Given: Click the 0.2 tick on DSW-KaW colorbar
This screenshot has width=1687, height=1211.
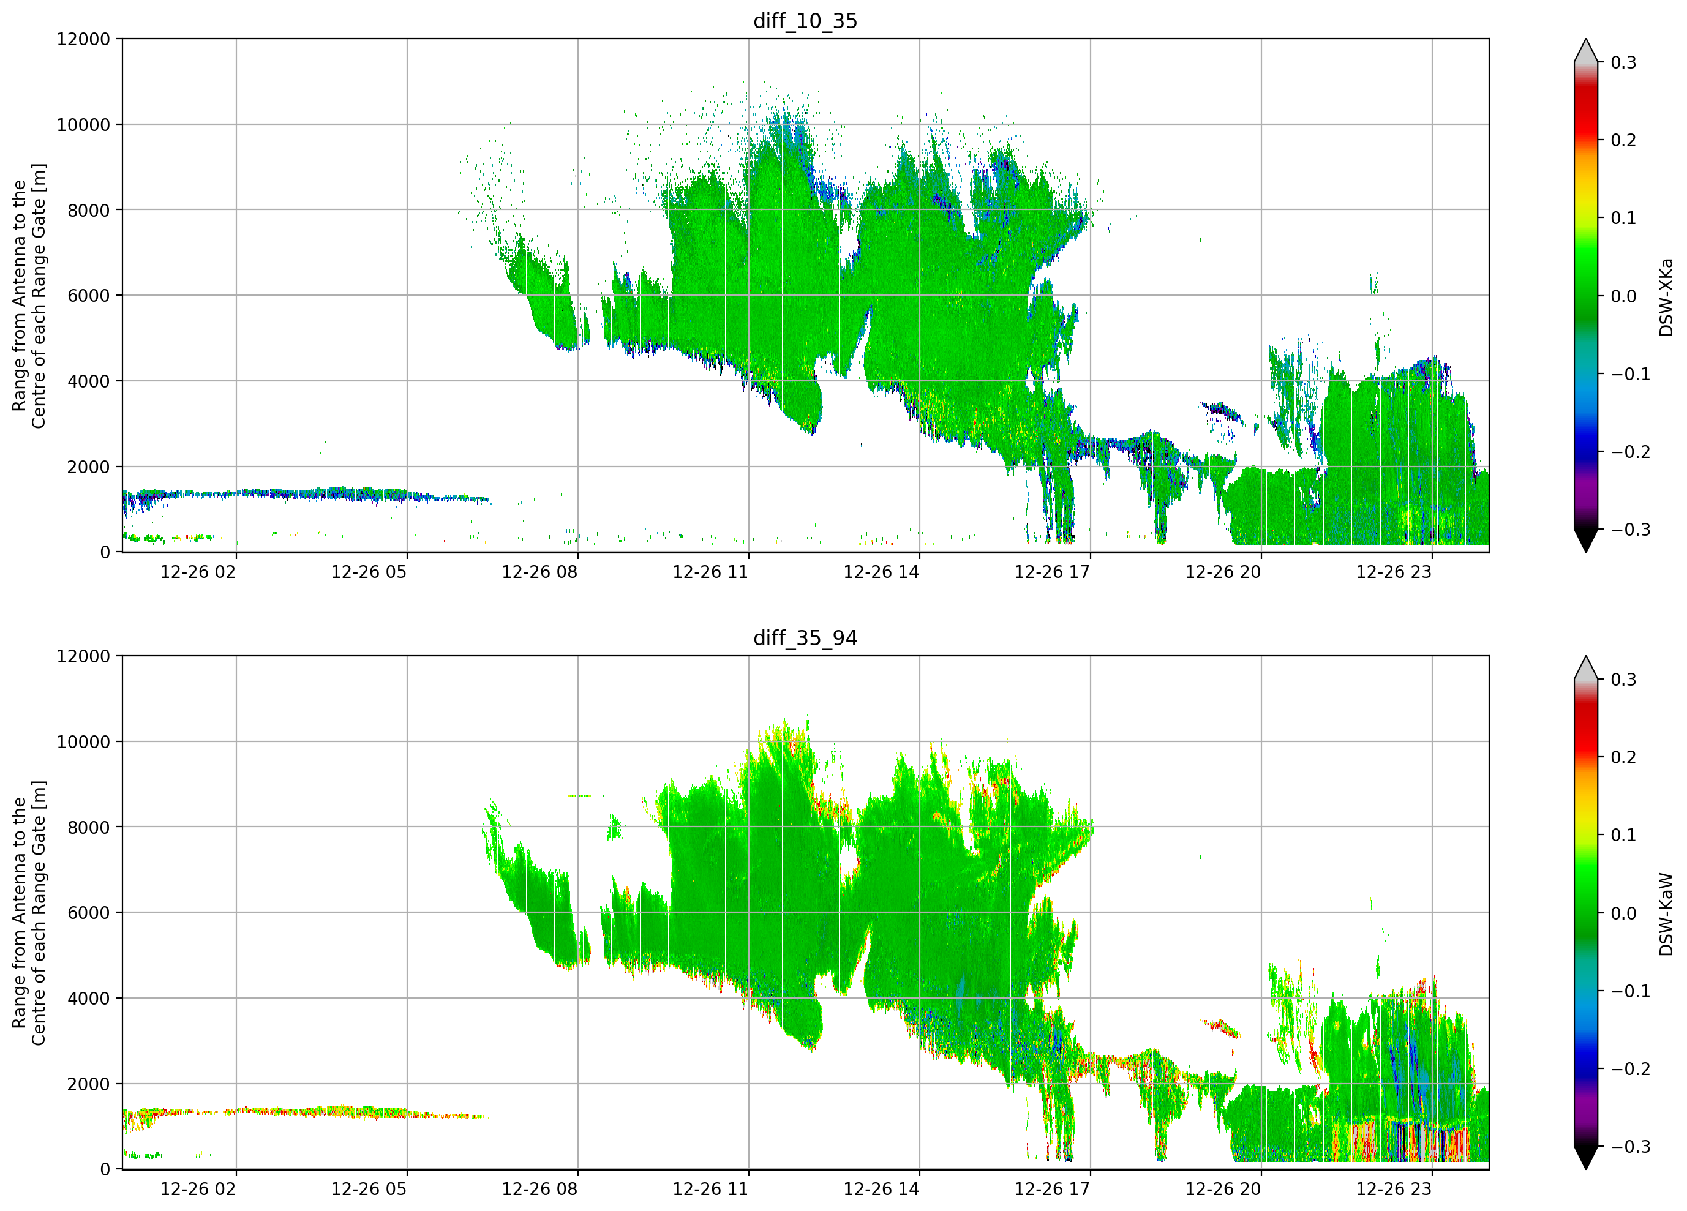Looking at the screenshot, I should (1624, 757).
